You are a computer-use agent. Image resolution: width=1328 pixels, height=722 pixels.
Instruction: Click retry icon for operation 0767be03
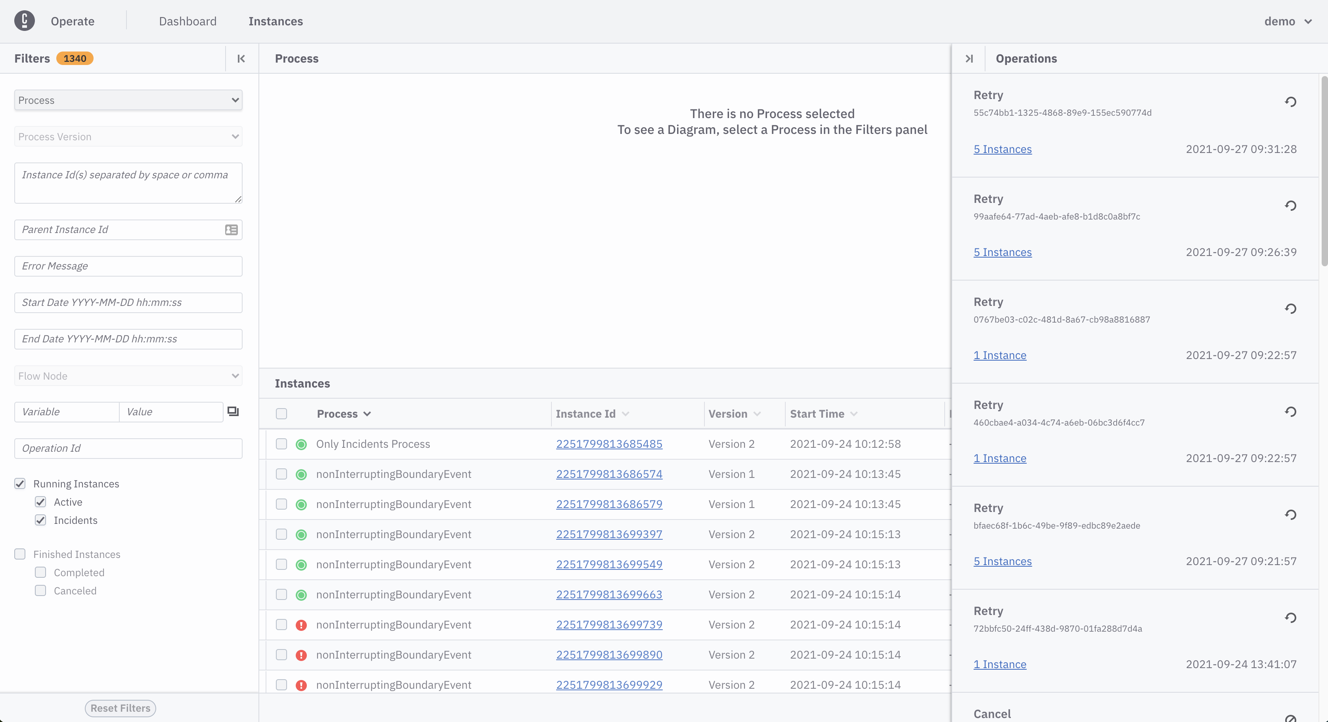point(1290,309)
